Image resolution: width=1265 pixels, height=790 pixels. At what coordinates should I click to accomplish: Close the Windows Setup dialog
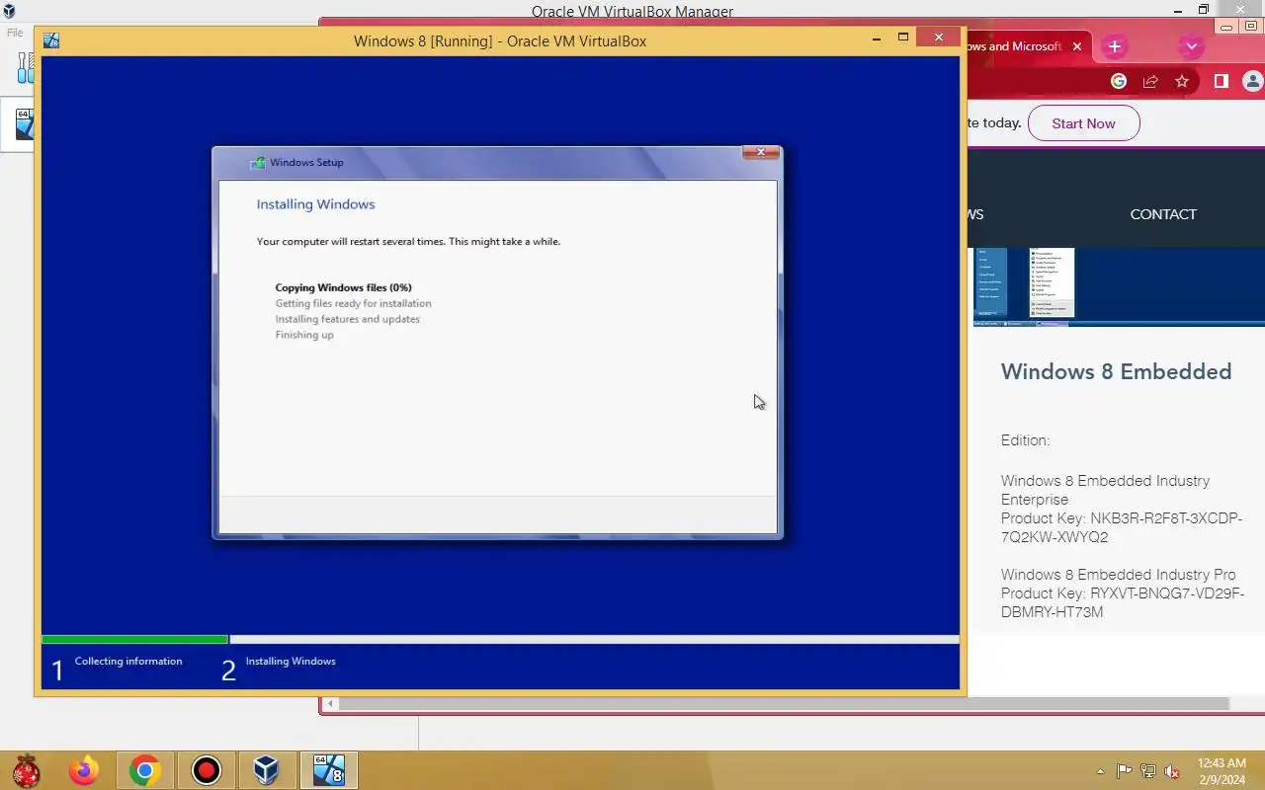(761, 153)
